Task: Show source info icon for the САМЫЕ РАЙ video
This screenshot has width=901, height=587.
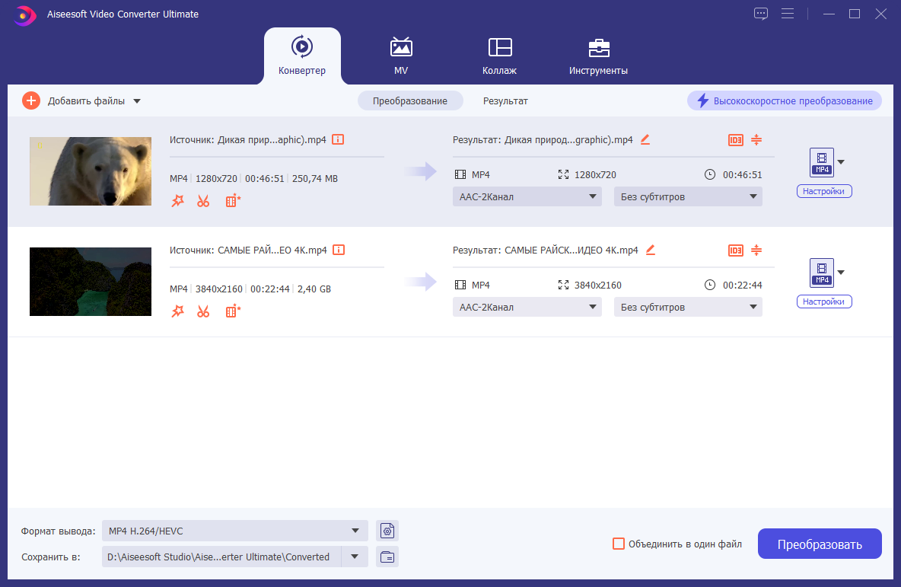Action: coord(339,250)
